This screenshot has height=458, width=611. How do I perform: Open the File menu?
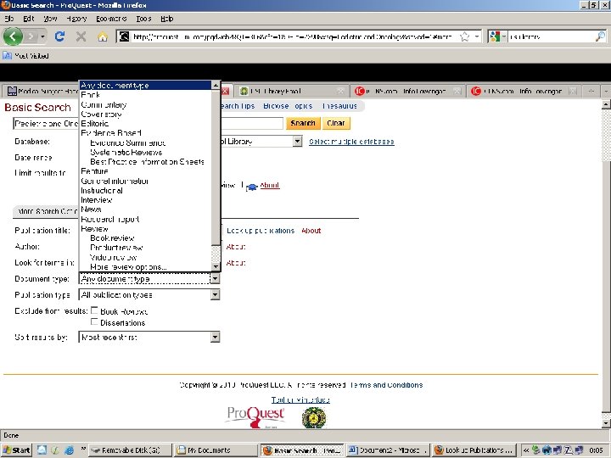click(x=9, y=19)
